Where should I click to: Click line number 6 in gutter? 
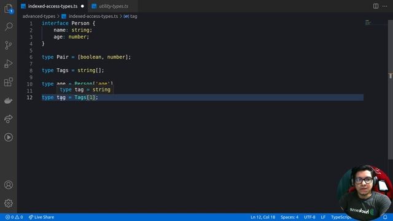point(31,57)
